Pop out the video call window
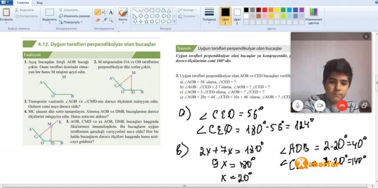This screenshot has width=378, height=188. pyautogui.click(x=364, y=105)
